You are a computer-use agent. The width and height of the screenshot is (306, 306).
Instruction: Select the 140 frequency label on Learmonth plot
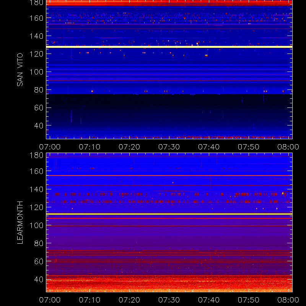[36, 189]
